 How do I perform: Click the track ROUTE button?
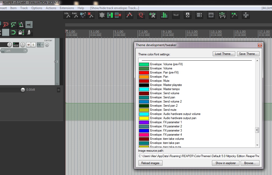click(x=16, y=45)
